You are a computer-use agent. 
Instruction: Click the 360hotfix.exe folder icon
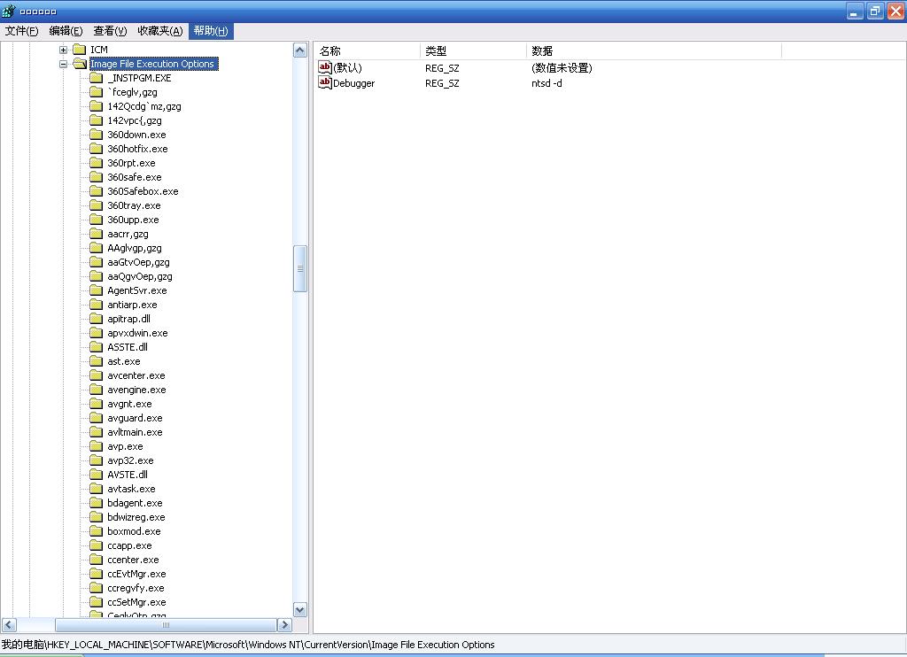tap(96, 150)
